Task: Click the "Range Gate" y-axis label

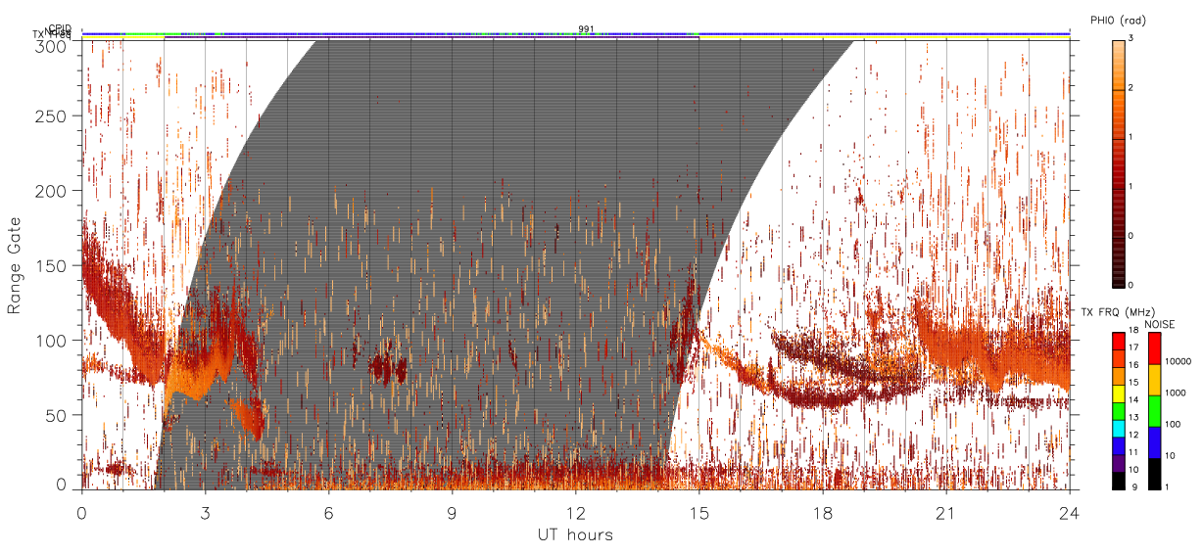Action: pos(15,265)
